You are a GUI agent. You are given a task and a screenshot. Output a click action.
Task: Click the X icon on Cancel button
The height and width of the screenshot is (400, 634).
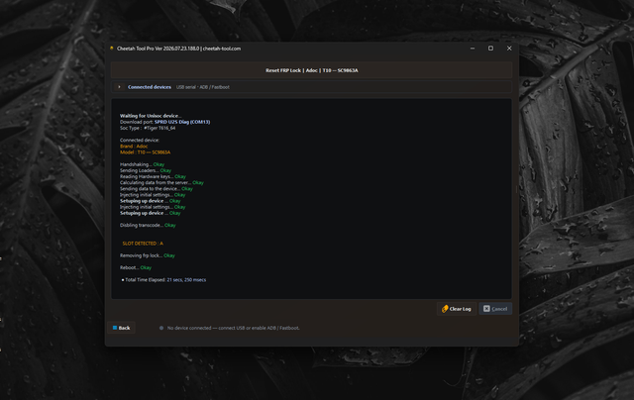click(x=486, y=309)
